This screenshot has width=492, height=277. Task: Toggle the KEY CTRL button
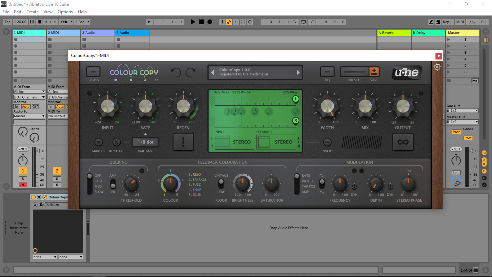tap(116, 142)
